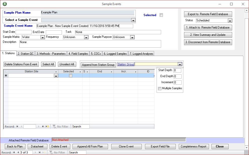Expand the yellow Station Group combo box
Viewport: 249px width, 155px height.
click(180, 64)
